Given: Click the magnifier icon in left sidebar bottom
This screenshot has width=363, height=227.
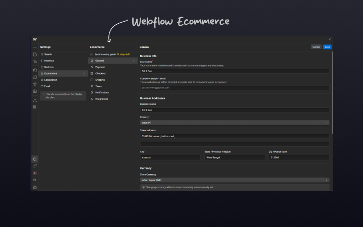Looking at the screenshot, I should click(x=35, y=180).
